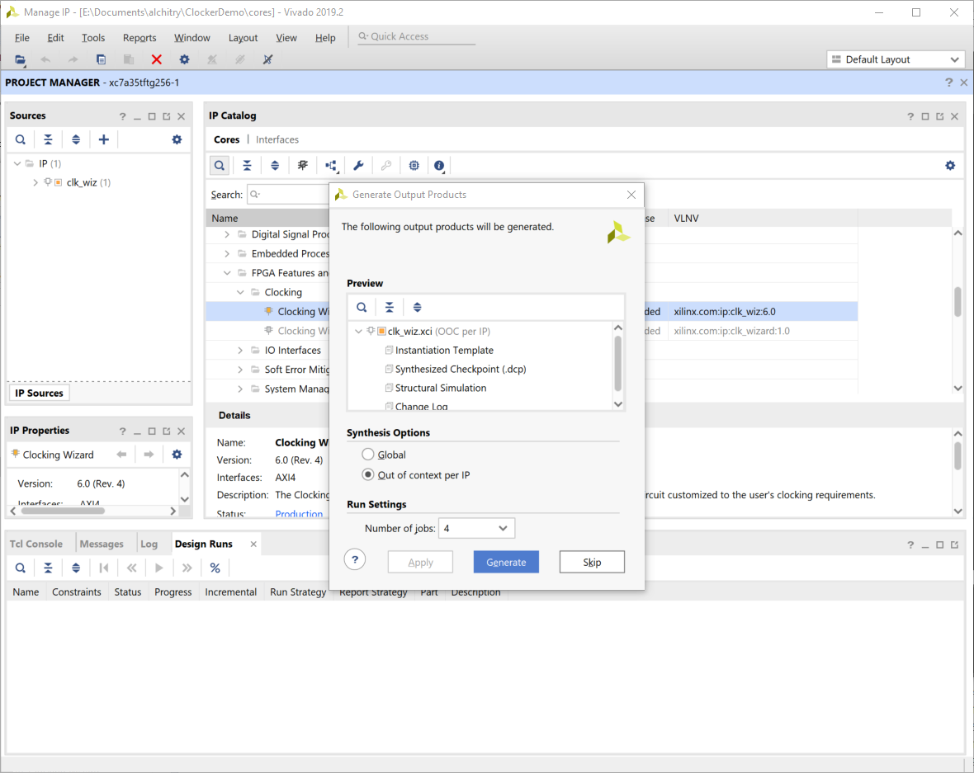Collapse all in Design Runs toolbar

click(x=48, y=568)
